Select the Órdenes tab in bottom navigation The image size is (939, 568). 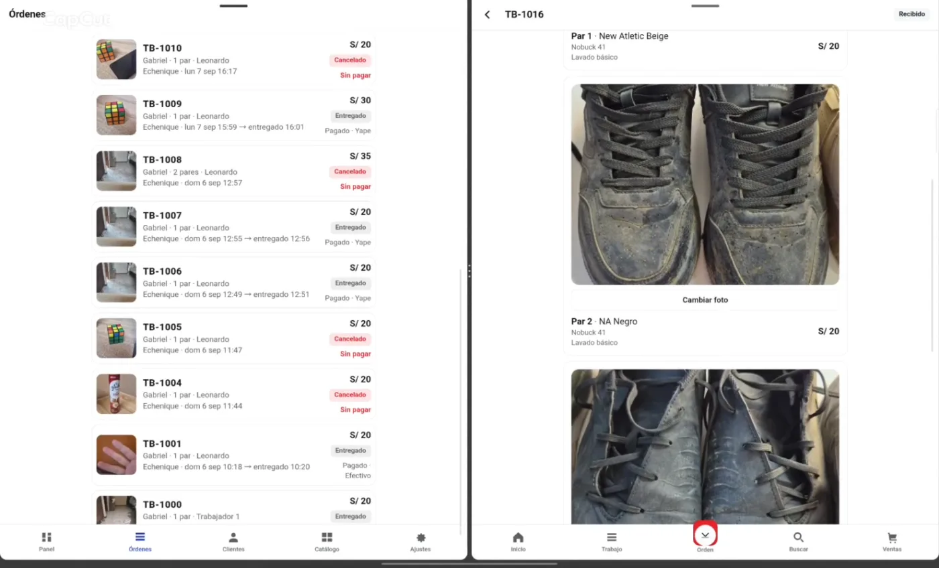pyautogui.click(x=140, y=542)
